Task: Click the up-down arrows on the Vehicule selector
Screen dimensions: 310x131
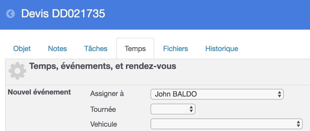Action: 298,124
